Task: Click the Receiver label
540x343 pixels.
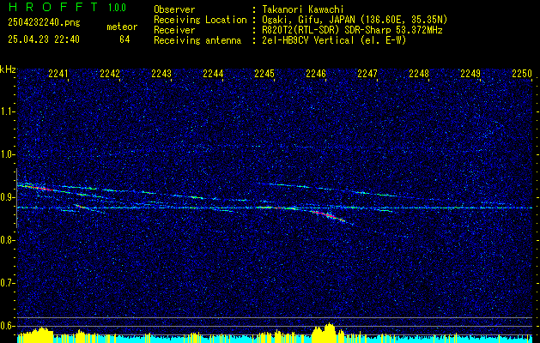Action: pyautogui.click(x=174, y=30)
